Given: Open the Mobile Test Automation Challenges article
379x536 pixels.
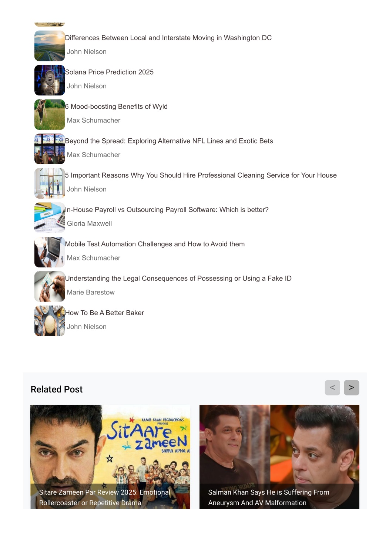Looking at the screenshot, I should point(155,244).
